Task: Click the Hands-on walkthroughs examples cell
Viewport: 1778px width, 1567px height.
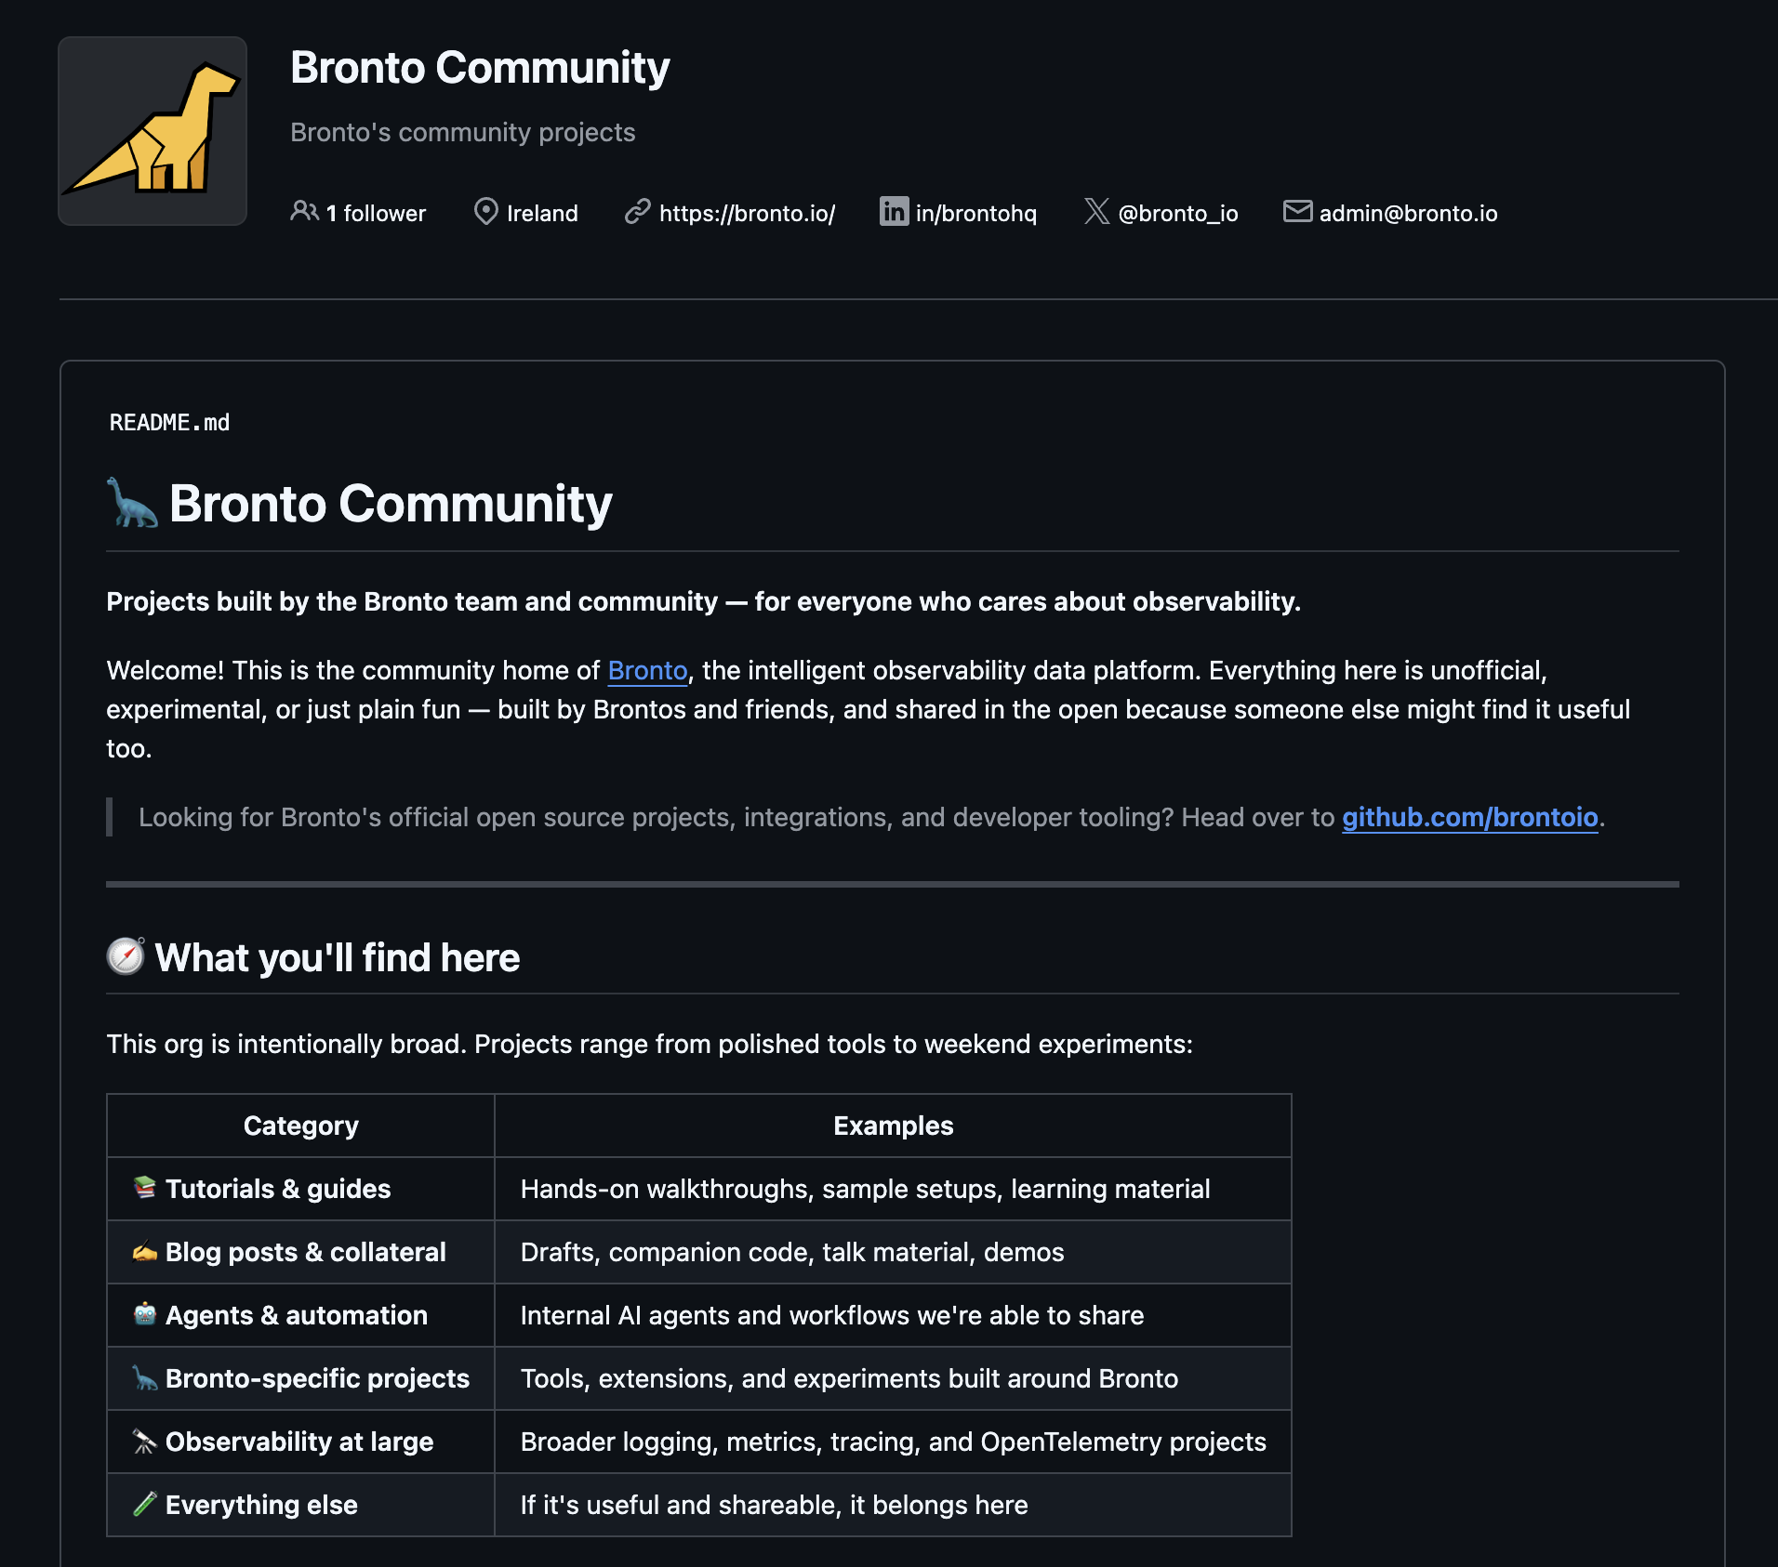Action: (893, 1189)
